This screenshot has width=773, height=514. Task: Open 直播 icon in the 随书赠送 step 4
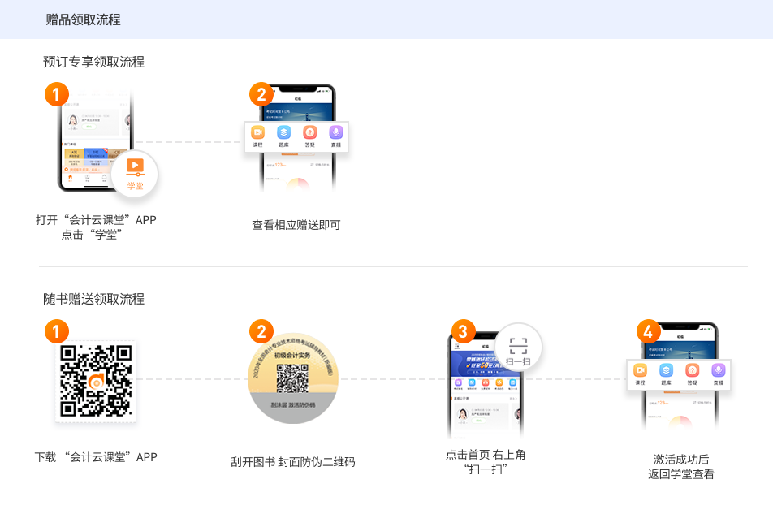(x=718, y=371)
